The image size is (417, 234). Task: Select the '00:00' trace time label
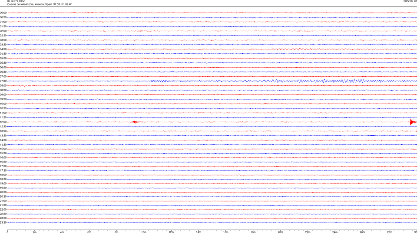[3, 13]
